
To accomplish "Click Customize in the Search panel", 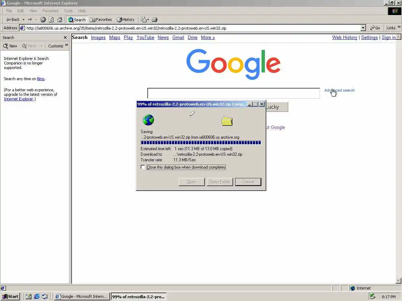I will coord(55,46).
